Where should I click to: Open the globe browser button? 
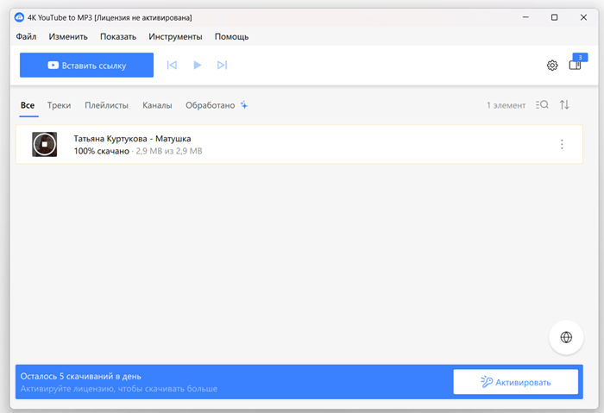pyautogui.click(x=566, y=337)
